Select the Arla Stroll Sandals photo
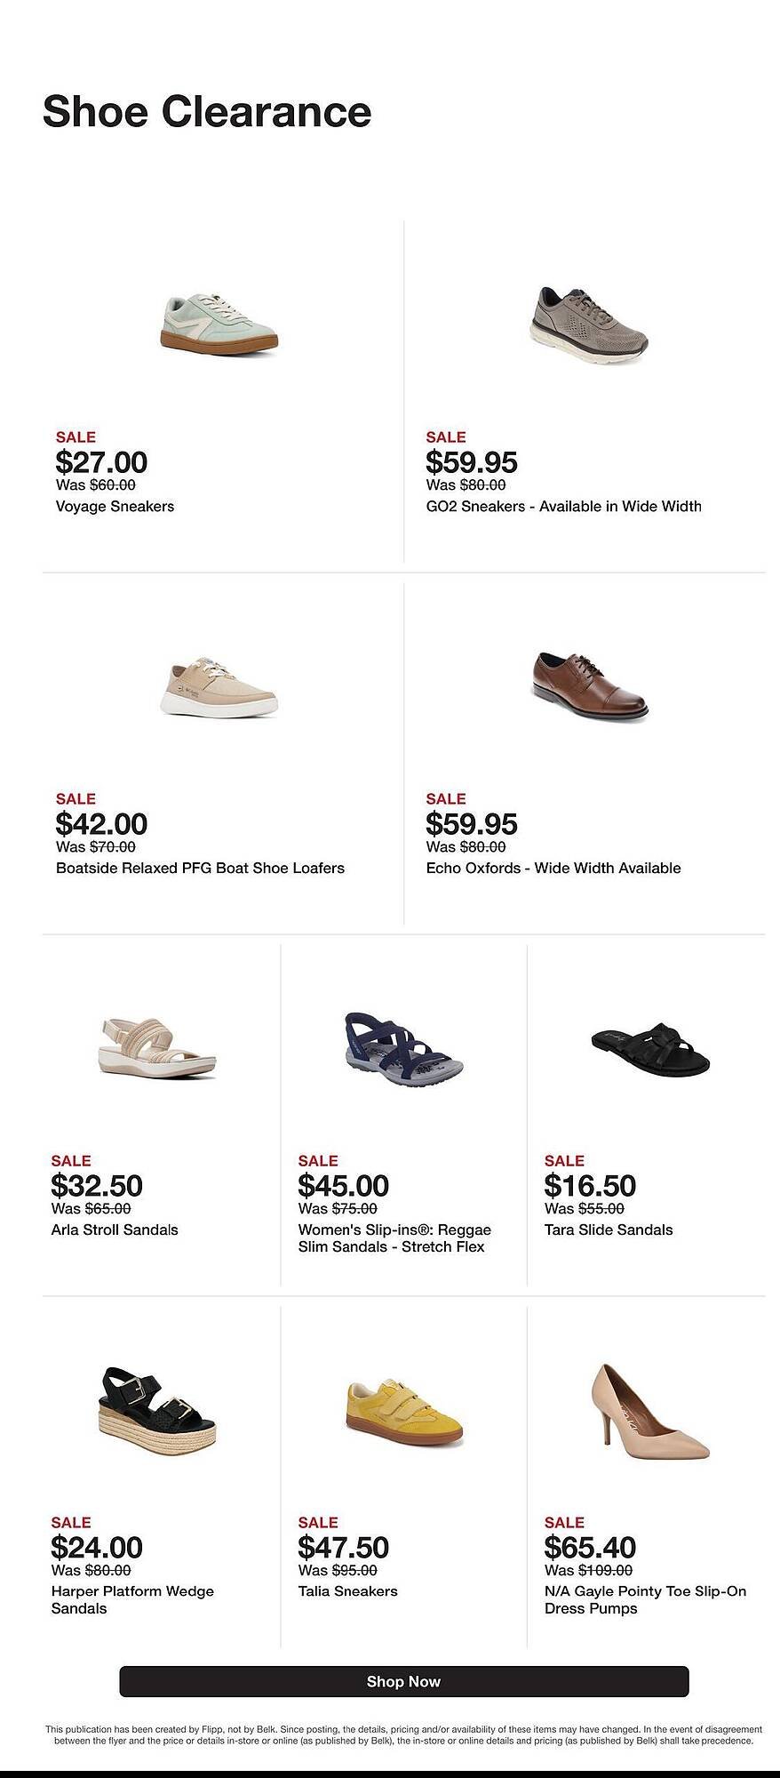 [x=156, y=1048]
